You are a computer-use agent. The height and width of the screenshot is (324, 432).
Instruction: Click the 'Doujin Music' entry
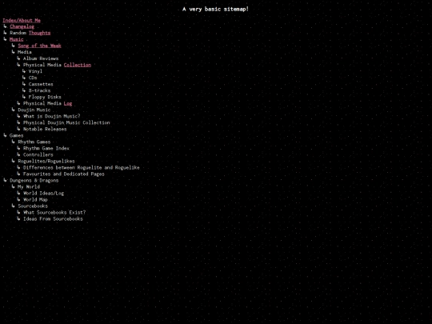point(34,110)
